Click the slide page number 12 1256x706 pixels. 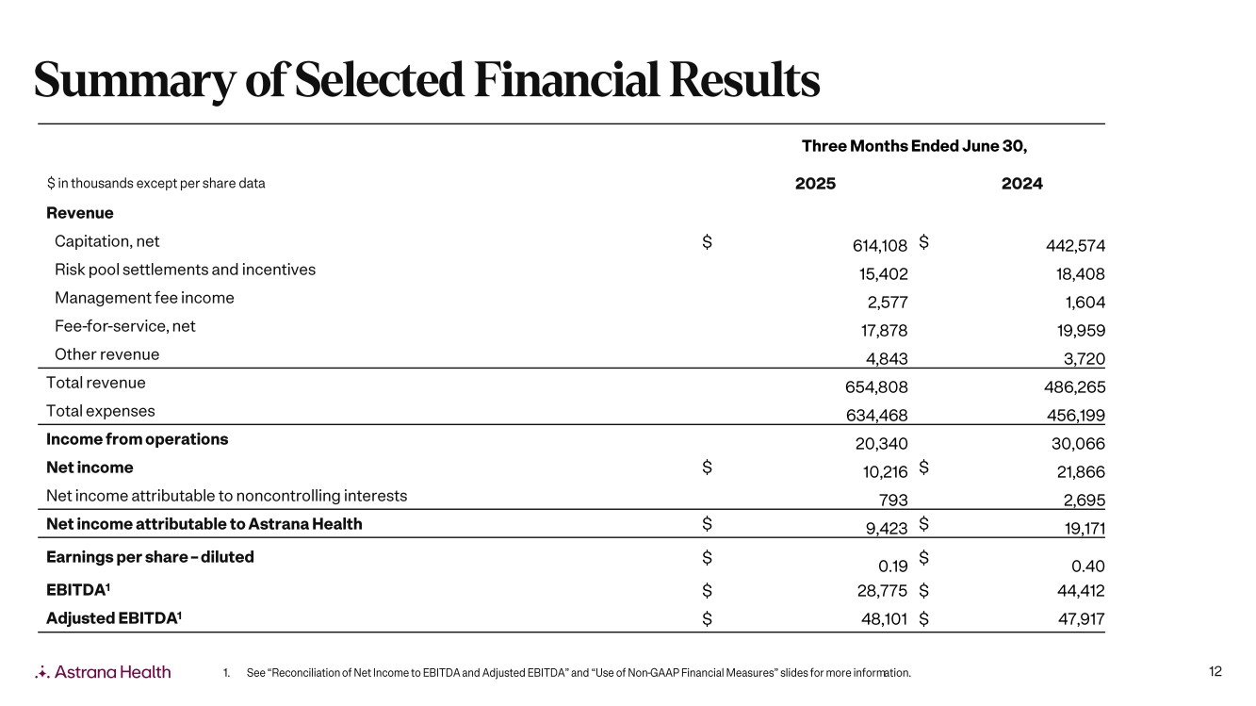tap(1215, 671)
